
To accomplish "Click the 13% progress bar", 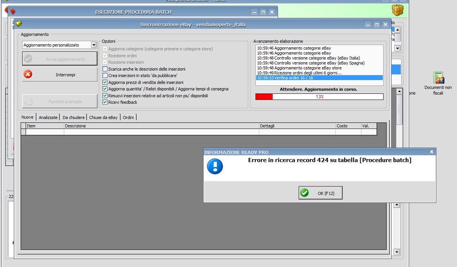I will coord(319,97).
